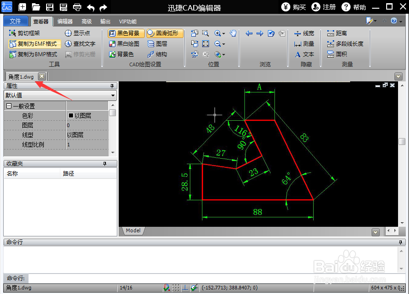Select the 剪切框架 clip frame tool

pos(24,33)
